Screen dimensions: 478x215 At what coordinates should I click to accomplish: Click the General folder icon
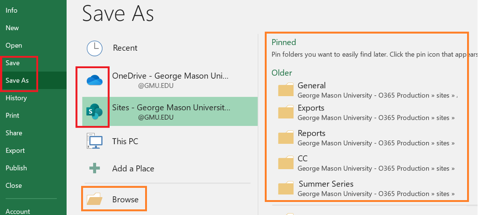(286, 90)
